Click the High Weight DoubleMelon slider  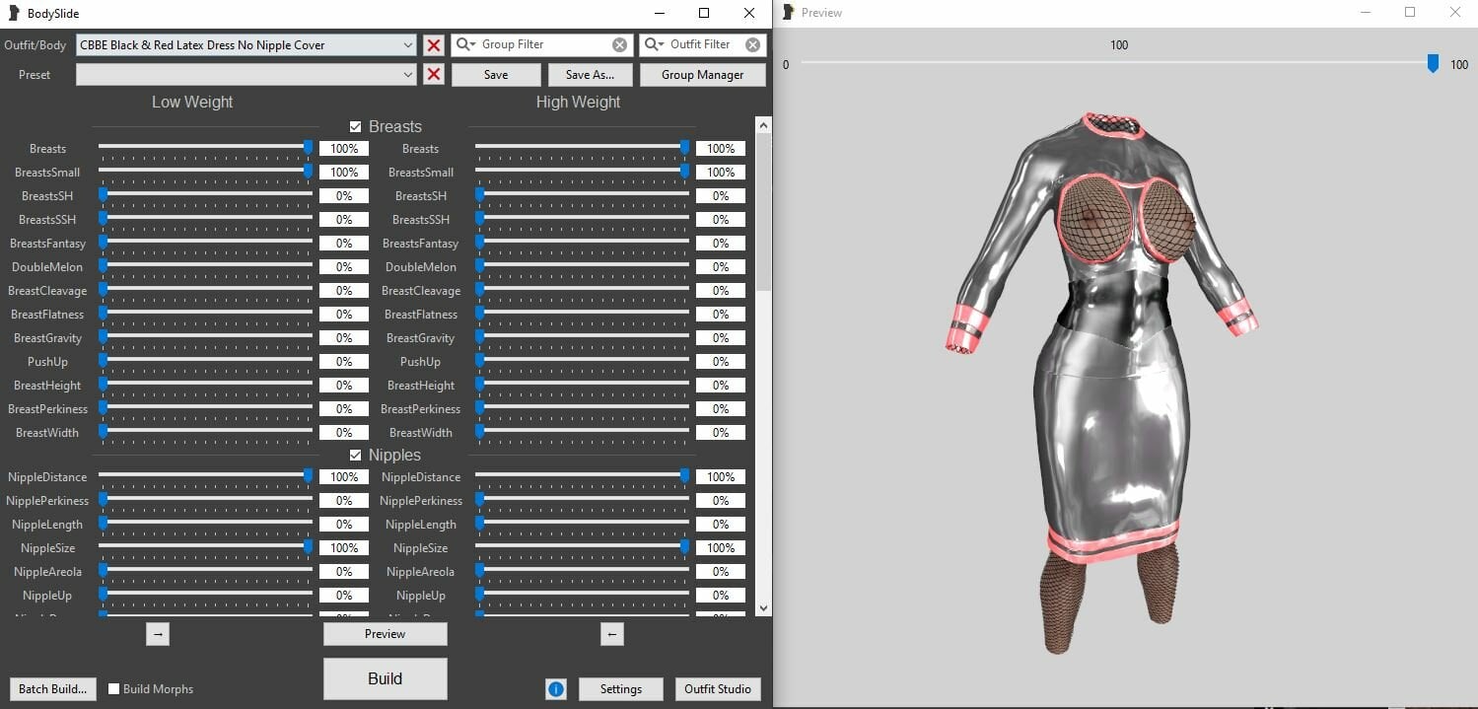tap(582, 266)
